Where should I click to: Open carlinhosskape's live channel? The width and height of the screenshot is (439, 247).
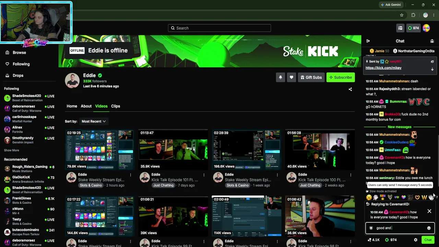(29, 119)
